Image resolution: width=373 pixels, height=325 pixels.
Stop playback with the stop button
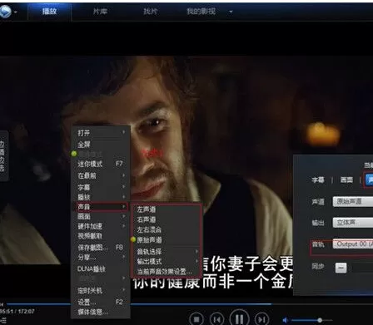click(196, 319)
